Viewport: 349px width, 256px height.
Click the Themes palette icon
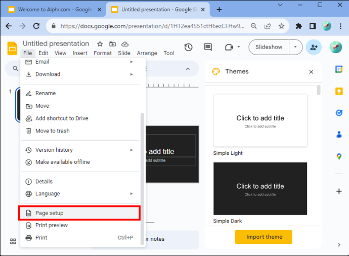point(215,71)
